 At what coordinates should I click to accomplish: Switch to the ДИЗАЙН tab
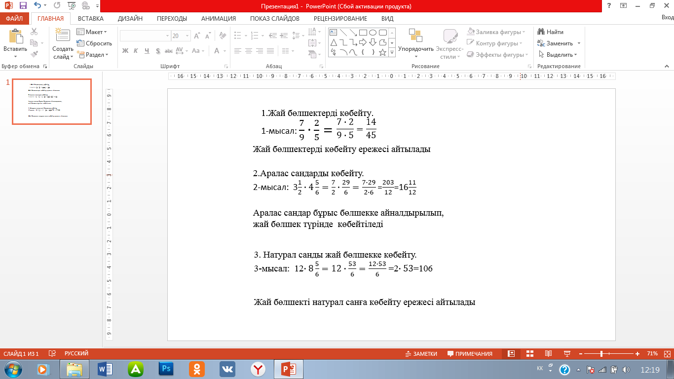pos(130,19)
